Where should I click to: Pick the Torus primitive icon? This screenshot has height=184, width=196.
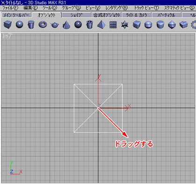[43, 25]
